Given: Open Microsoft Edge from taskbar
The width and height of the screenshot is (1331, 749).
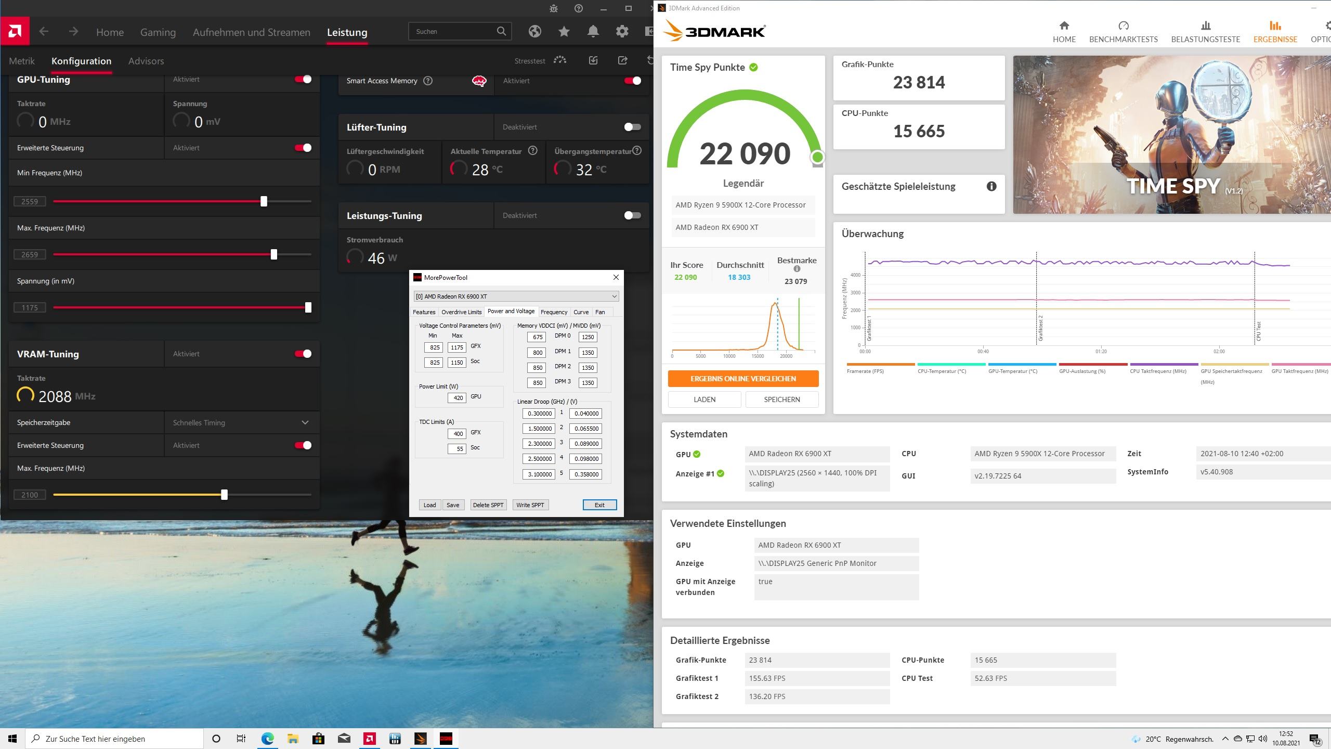Looking at the screenshot, I should [x=267, y=739].
